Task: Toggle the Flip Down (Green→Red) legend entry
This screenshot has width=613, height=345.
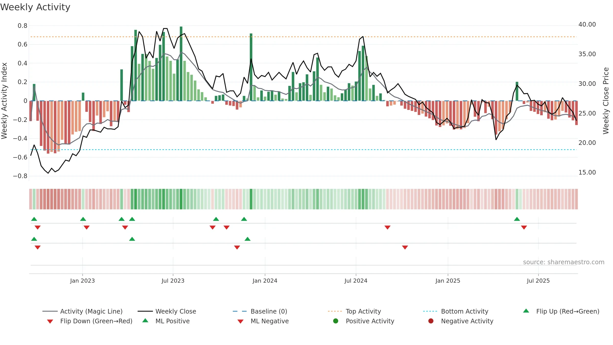Action: [90, 321]
